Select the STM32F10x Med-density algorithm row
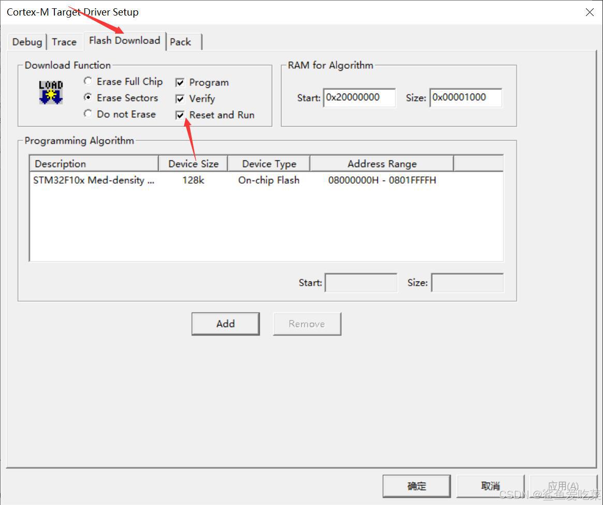This screenshot has width=603, height=505. (266, 180)
